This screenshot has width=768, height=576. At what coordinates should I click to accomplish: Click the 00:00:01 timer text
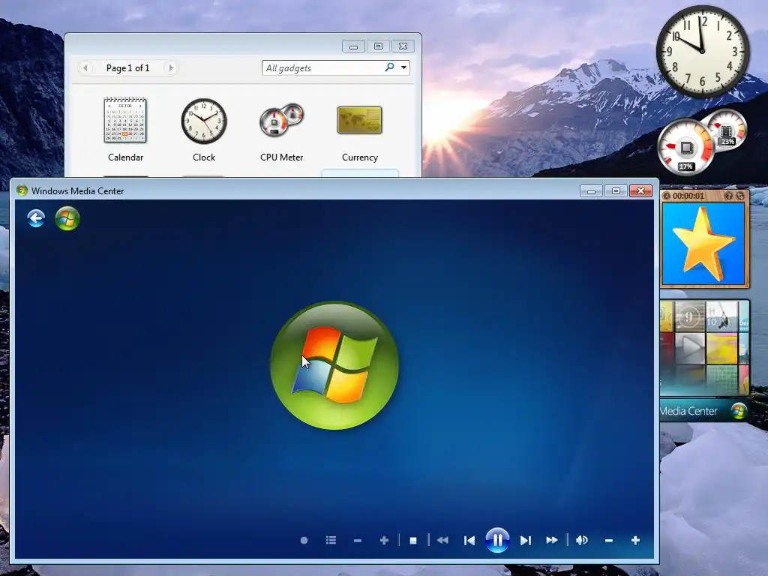pos(688,196)
